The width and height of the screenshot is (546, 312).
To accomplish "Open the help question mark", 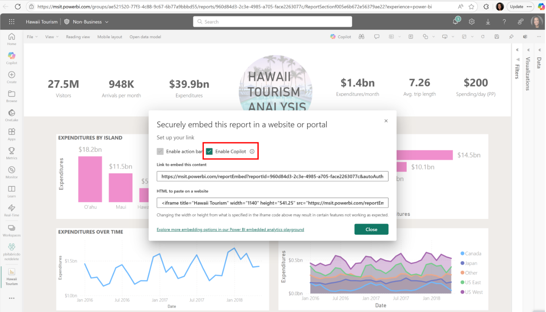I will 504,22.
